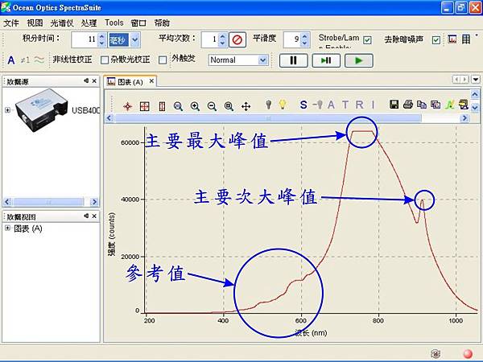Increase the 平均次数 value
The image size is (483, 362).
[x=222, y=36]
